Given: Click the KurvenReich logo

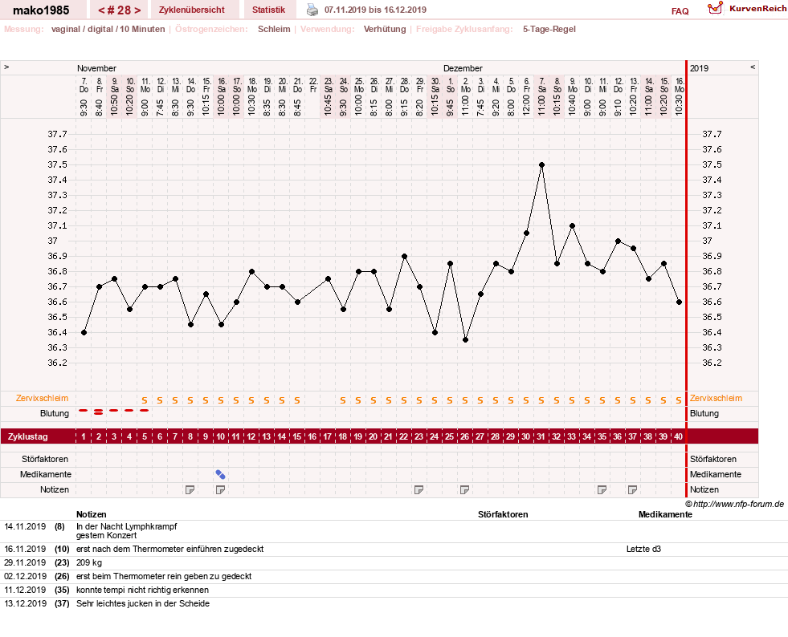Looking at the screenshot, I should pos(746,9).
